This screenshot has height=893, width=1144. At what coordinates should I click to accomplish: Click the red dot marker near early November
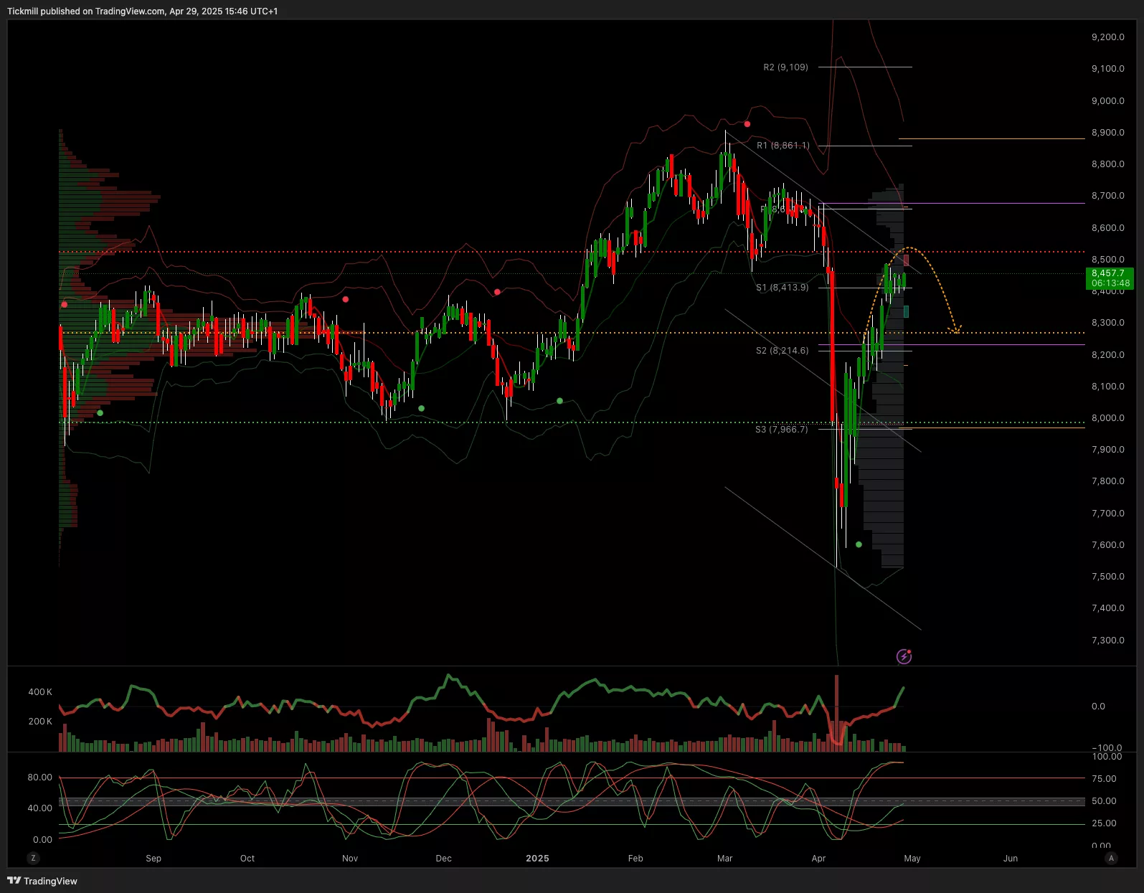click(346, 299)
